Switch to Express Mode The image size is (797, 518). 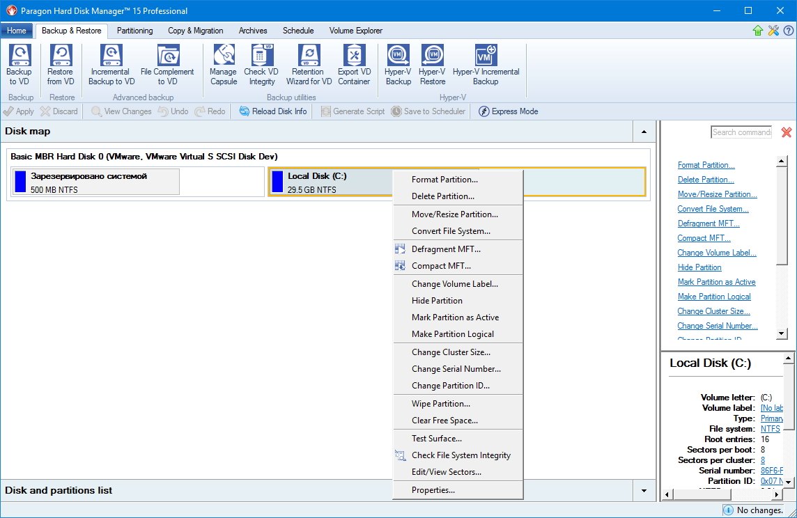509,111
